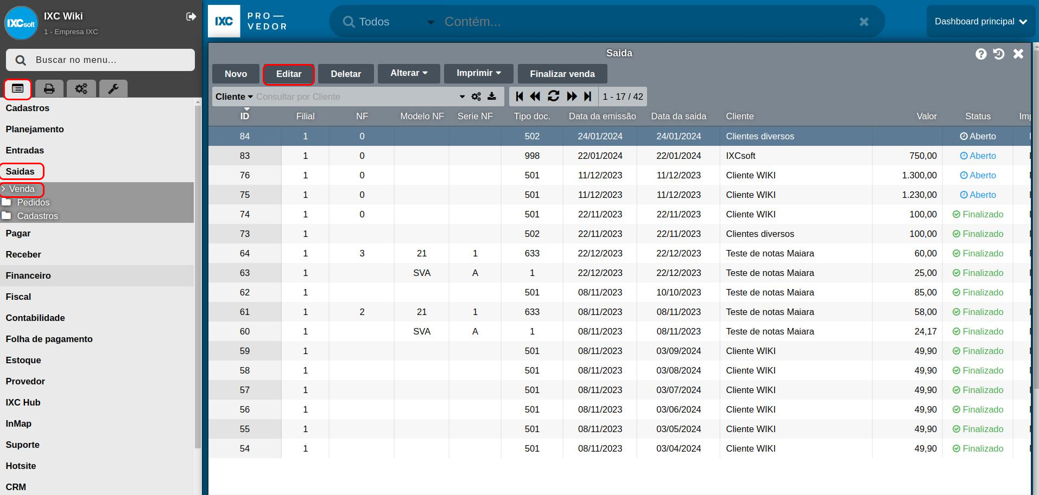Screen dimensions: 1039x495
Task: Go to first page of records
Action: coord(519,97)
